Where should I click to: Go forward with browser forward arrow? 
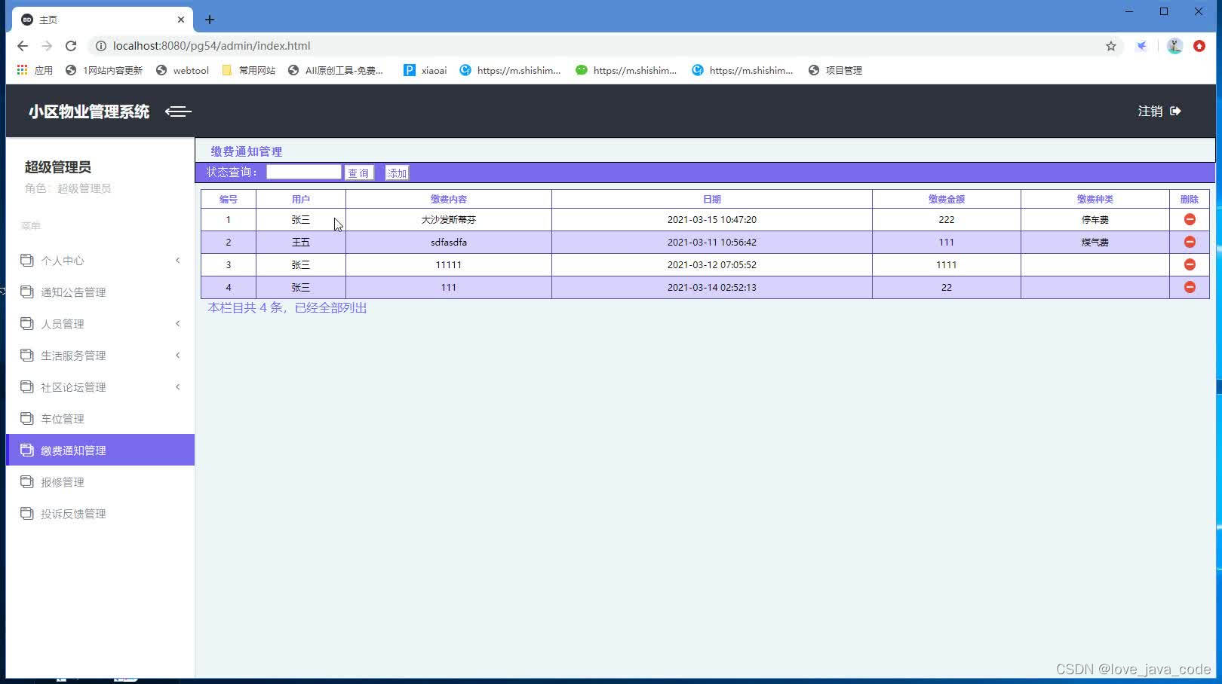(47, 46)
